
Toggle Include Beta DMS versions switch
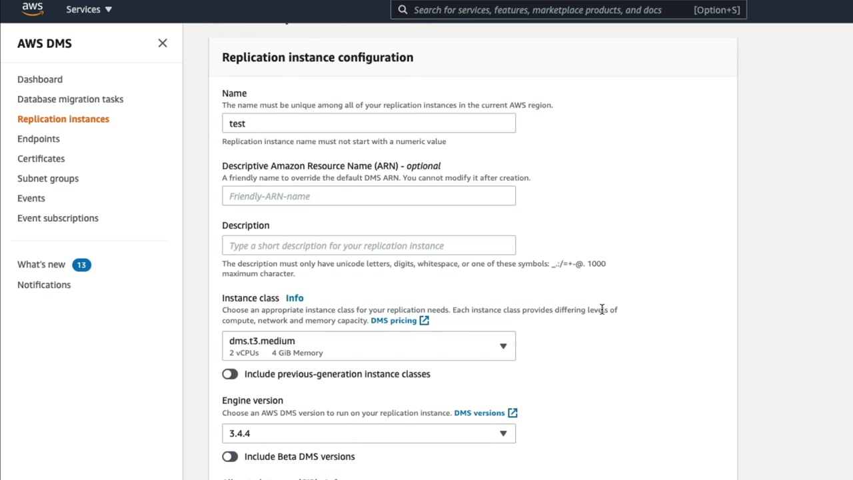(x=230, y=457)
